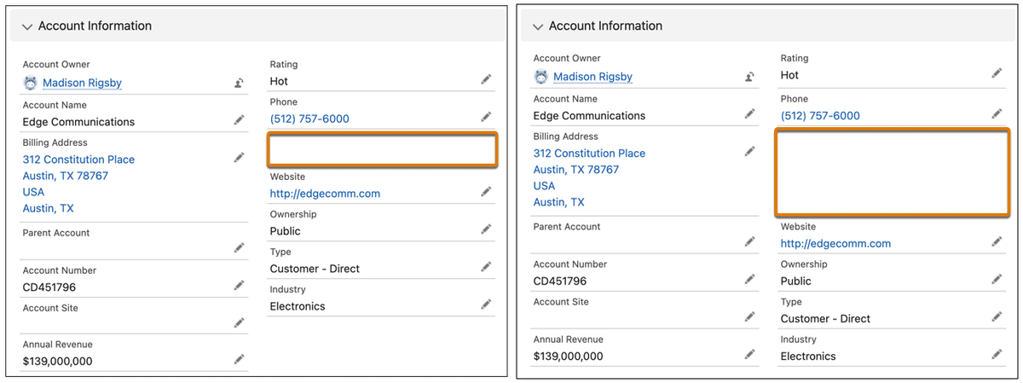Collapse Account Information section in left panel
The height and width of the screenshot is (383, 1023).
pyautogui.click(x=26, y=26)
